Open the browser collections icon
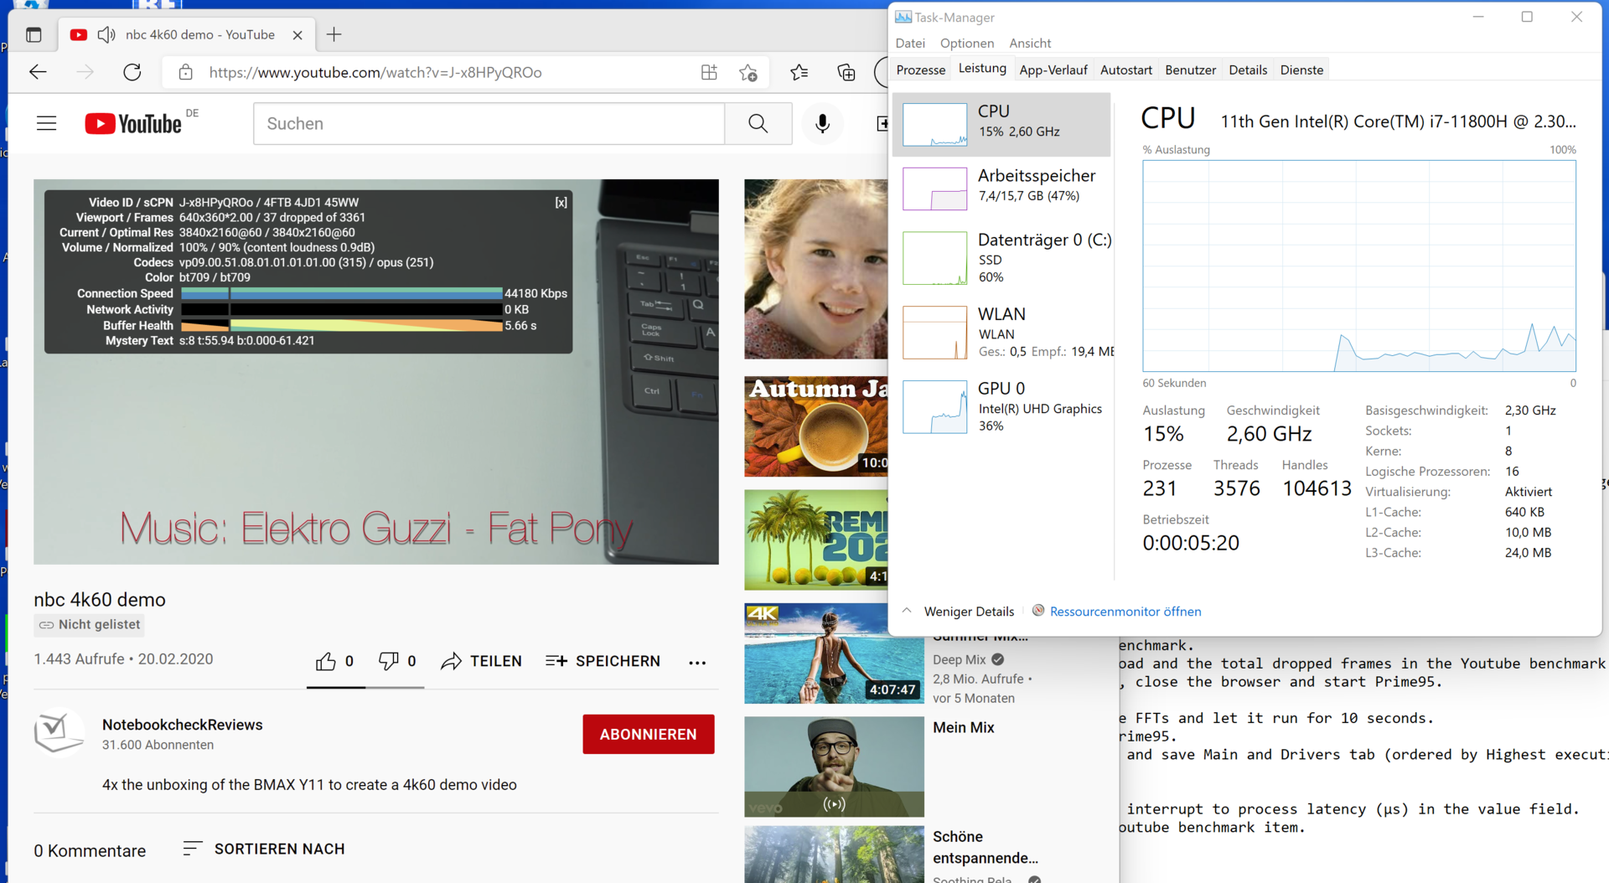 [846, 73]
